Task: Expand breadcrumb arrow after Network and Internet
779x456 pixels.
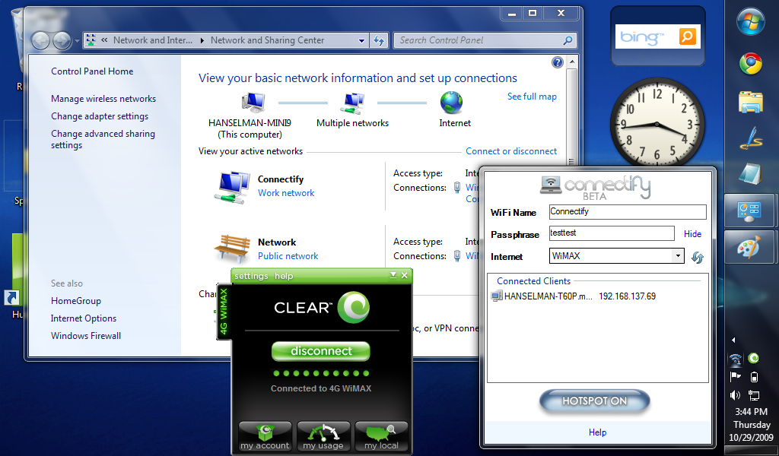Action: 202,41
